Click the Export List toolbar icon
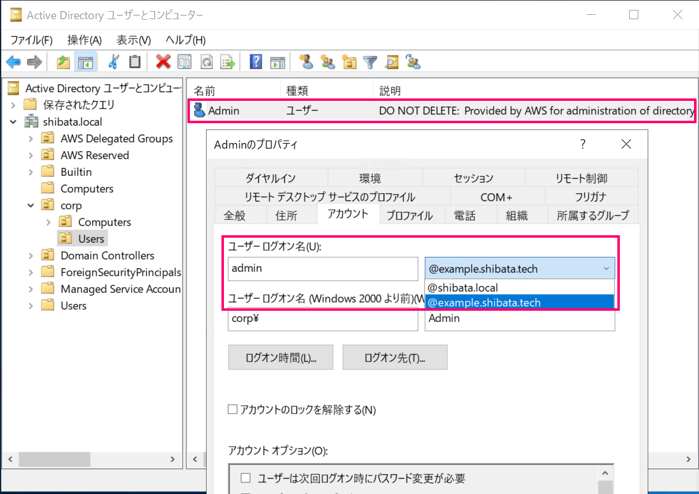 click(x=228, y=62)
